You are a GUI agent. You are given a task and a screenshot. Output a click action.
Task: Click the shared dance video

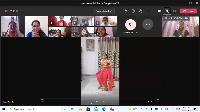coord(100,71)
